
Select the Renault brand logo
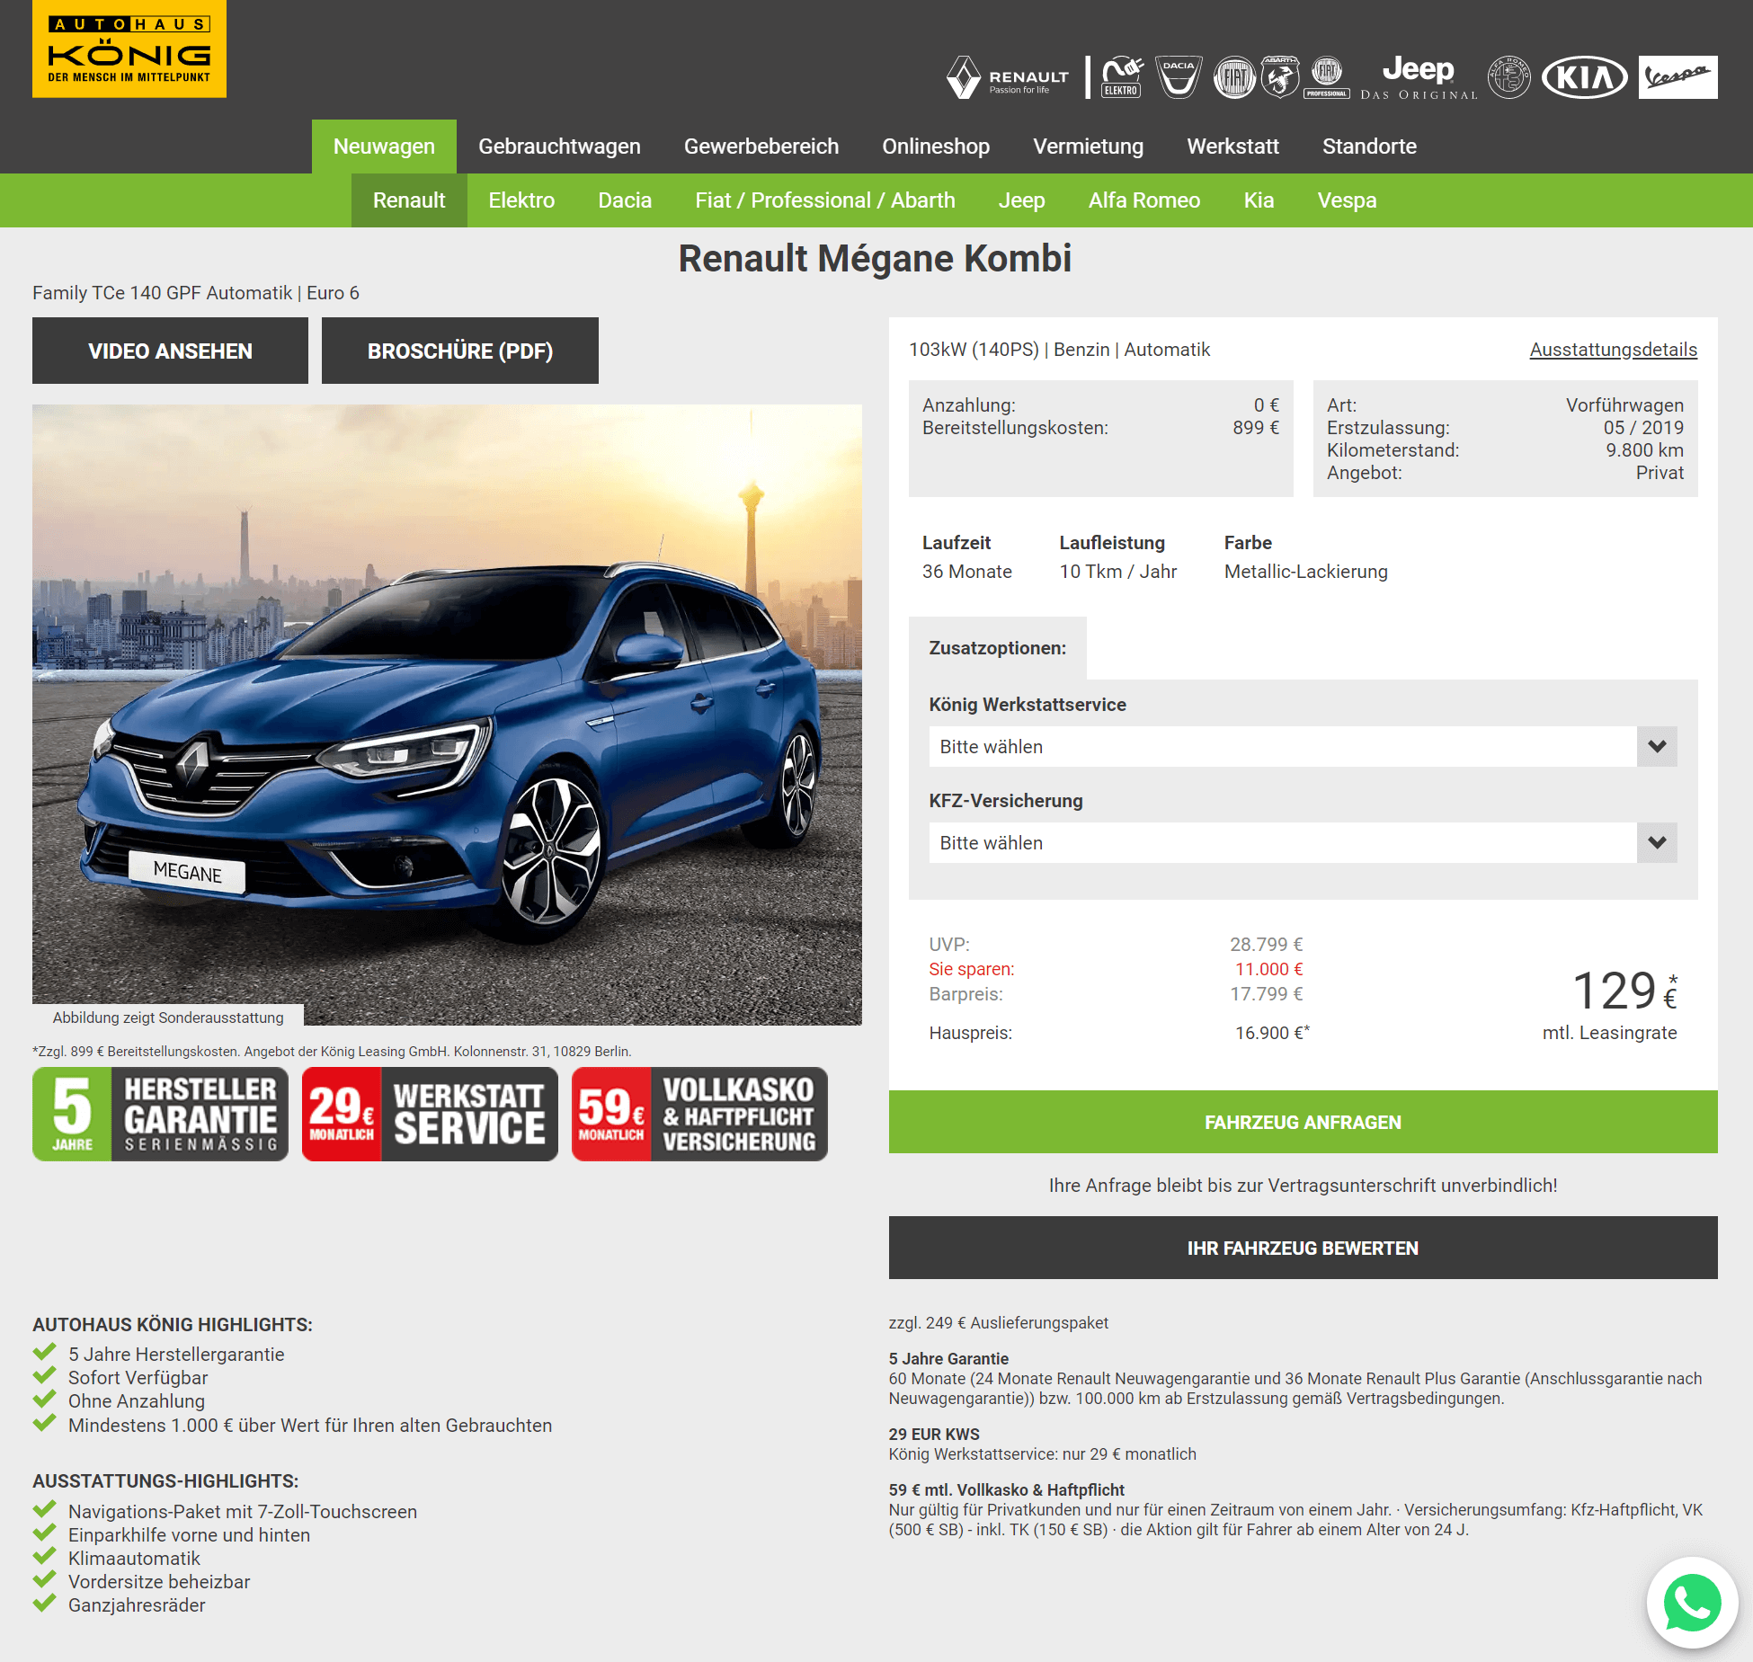coord(1009,77)
